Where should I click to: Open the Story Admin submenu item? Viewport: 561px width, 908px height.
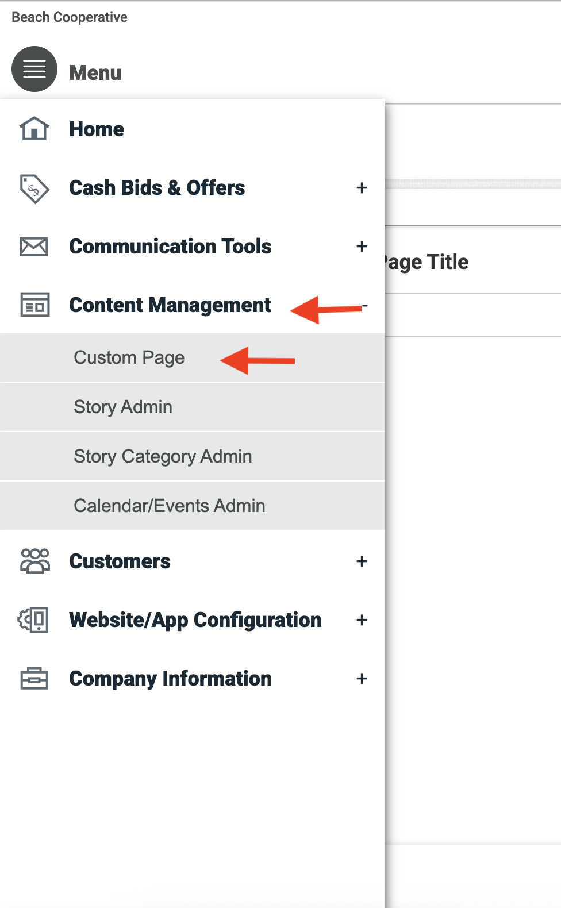coord(193,407)
